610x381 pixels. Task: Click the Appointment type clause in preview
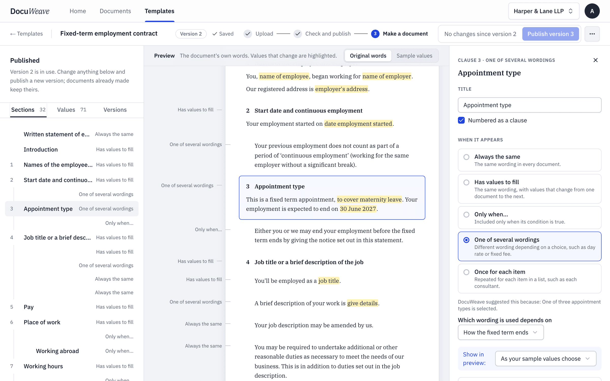(332, 198)
